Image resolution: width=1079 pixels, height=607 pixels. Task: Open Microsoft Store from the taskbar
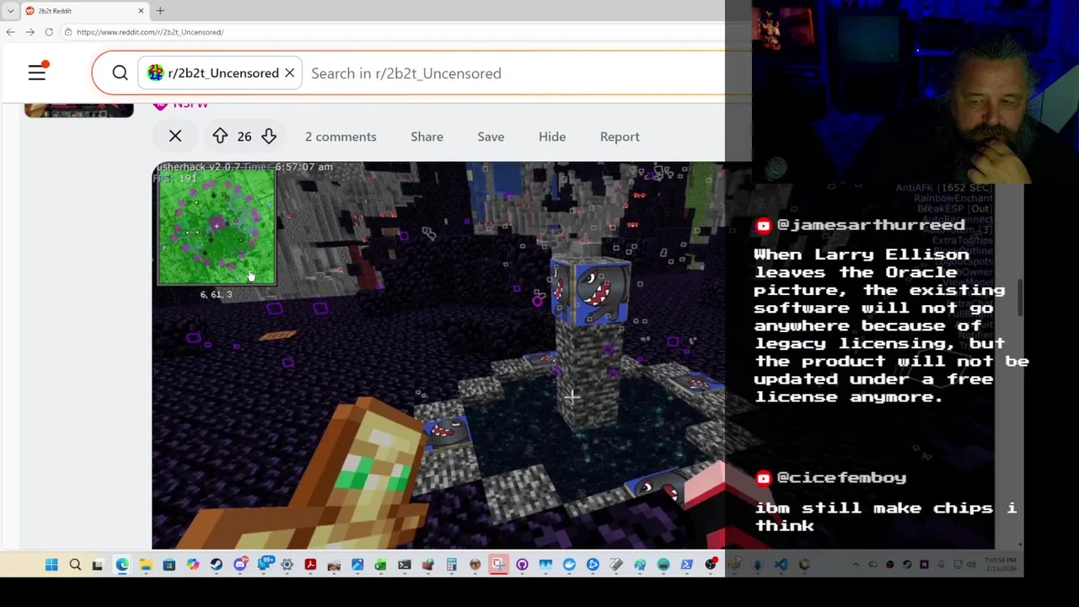click(x=169, y=565)
